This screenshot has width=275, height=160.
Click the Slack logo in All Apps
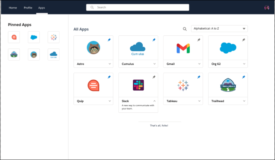click(x=139, y=85)
